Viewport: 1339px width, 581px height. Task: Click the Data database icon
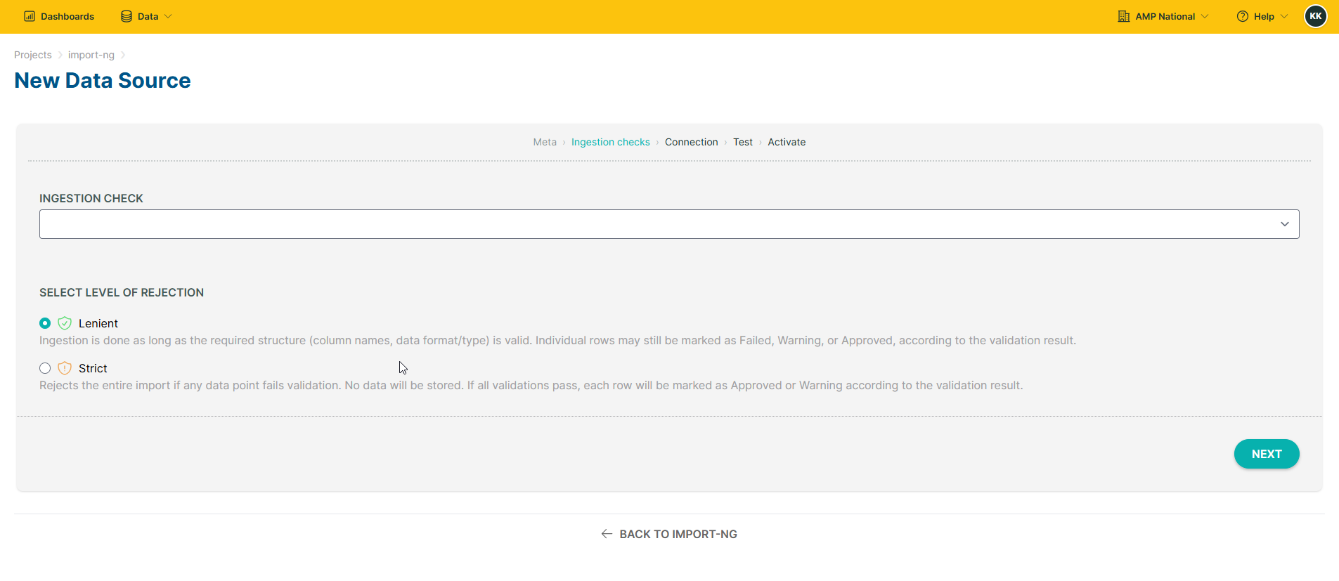[127, 16]
